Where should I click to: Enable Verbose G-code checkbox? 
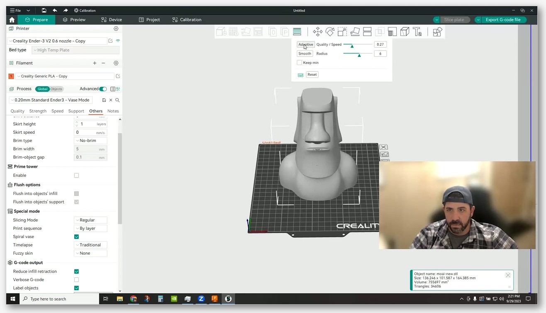click(76, 280)
